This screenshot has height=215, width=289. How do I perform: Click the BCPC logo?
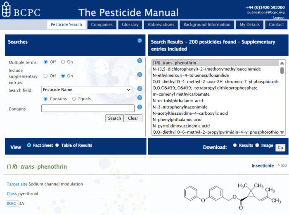click(21, 9)
